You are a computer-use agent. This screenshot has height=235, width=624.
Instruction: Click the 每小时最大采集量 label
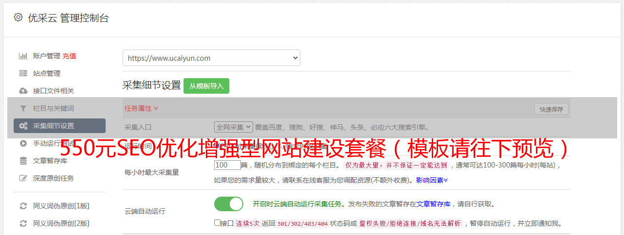pos(152,172)
